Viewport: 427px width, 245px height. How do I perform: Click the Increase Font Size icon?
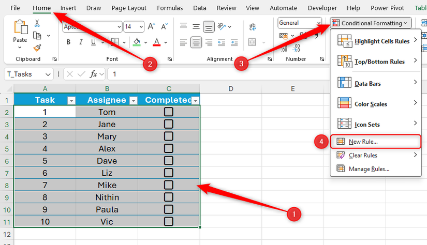152,27
